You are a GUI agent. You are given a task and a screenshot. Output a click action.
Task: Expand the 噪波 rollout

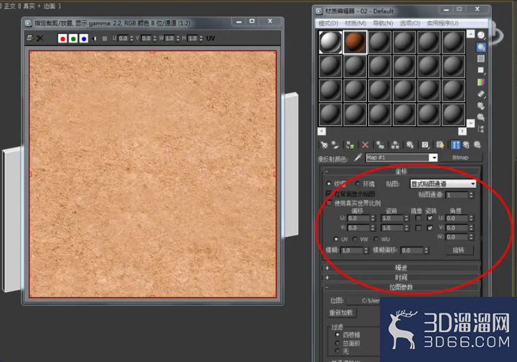click(401, 267)
